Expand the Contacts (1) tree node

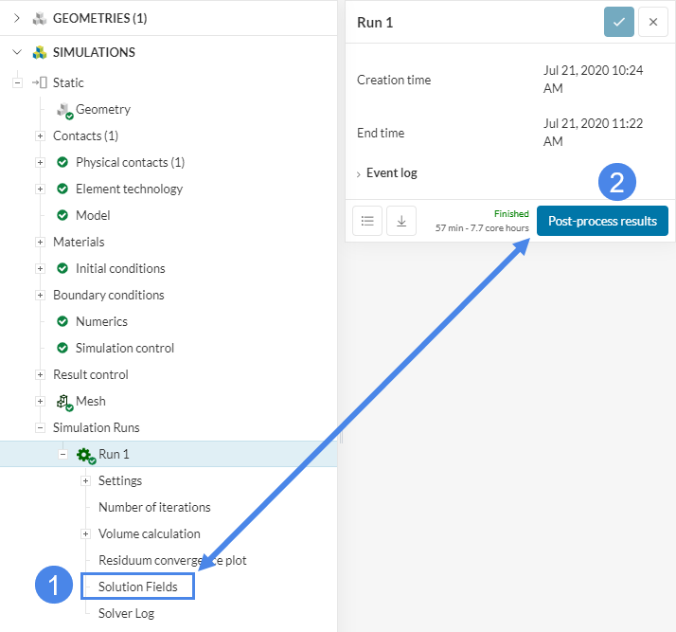40,135
